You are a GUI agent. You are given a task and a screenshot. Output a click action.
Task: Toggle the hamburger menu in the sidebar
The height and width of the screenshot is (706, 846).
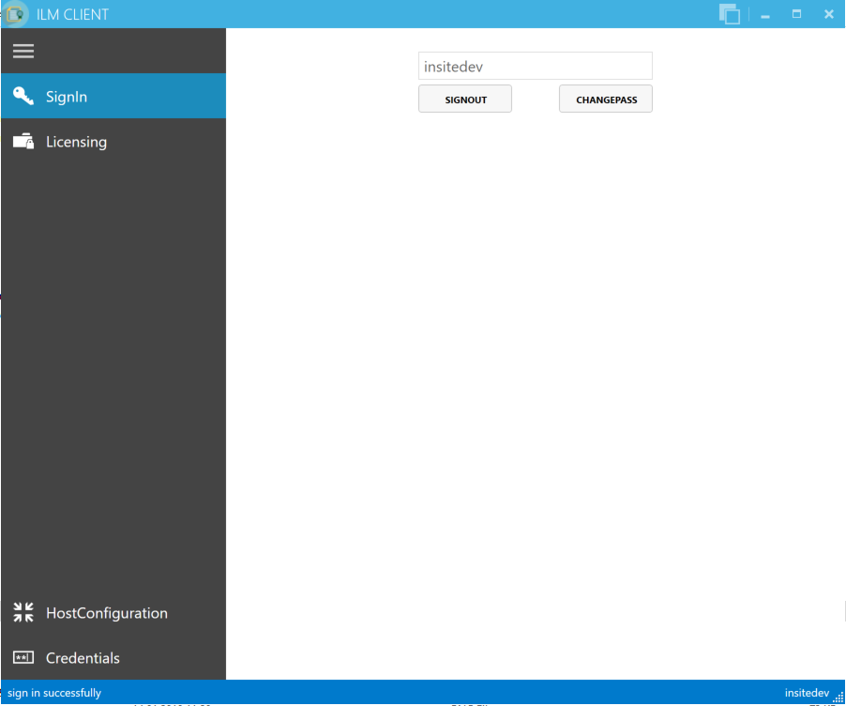tap(23, 52)
